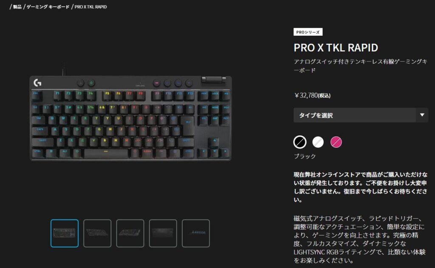
Task: Select the black color swatch
Action: point(300,142)
